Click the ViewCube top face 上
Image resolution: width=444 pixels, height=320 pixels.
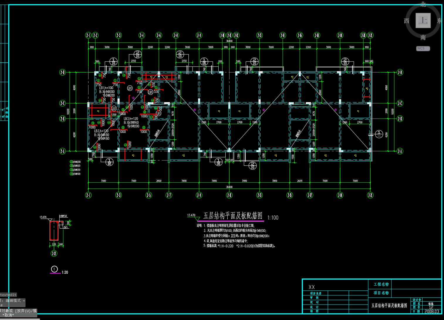423,20
